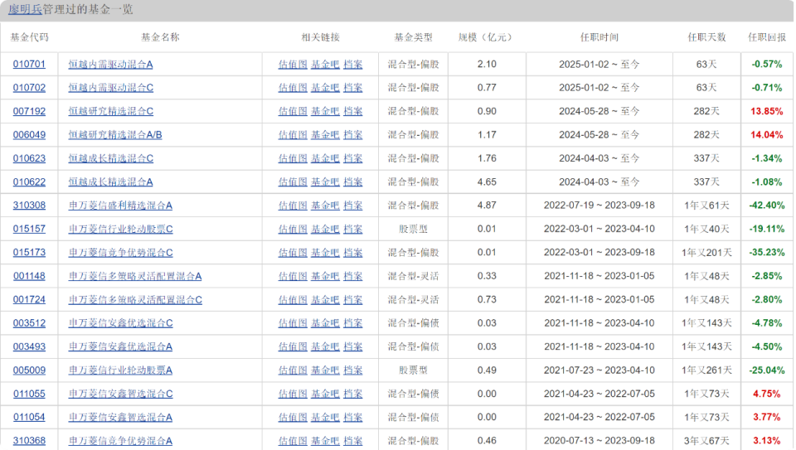Image resolution: width=796 pixels, height=450 pixels.
Task: Open 基金吧 for fund 007192
Action: [325, 111]
